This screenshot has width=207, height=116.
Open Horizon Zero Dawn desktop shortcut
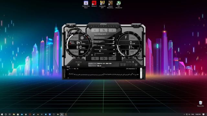tap(86, 5)
